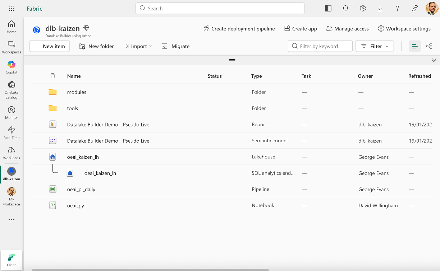
Task: Open the Workloads page
Action: pos(11,151)
